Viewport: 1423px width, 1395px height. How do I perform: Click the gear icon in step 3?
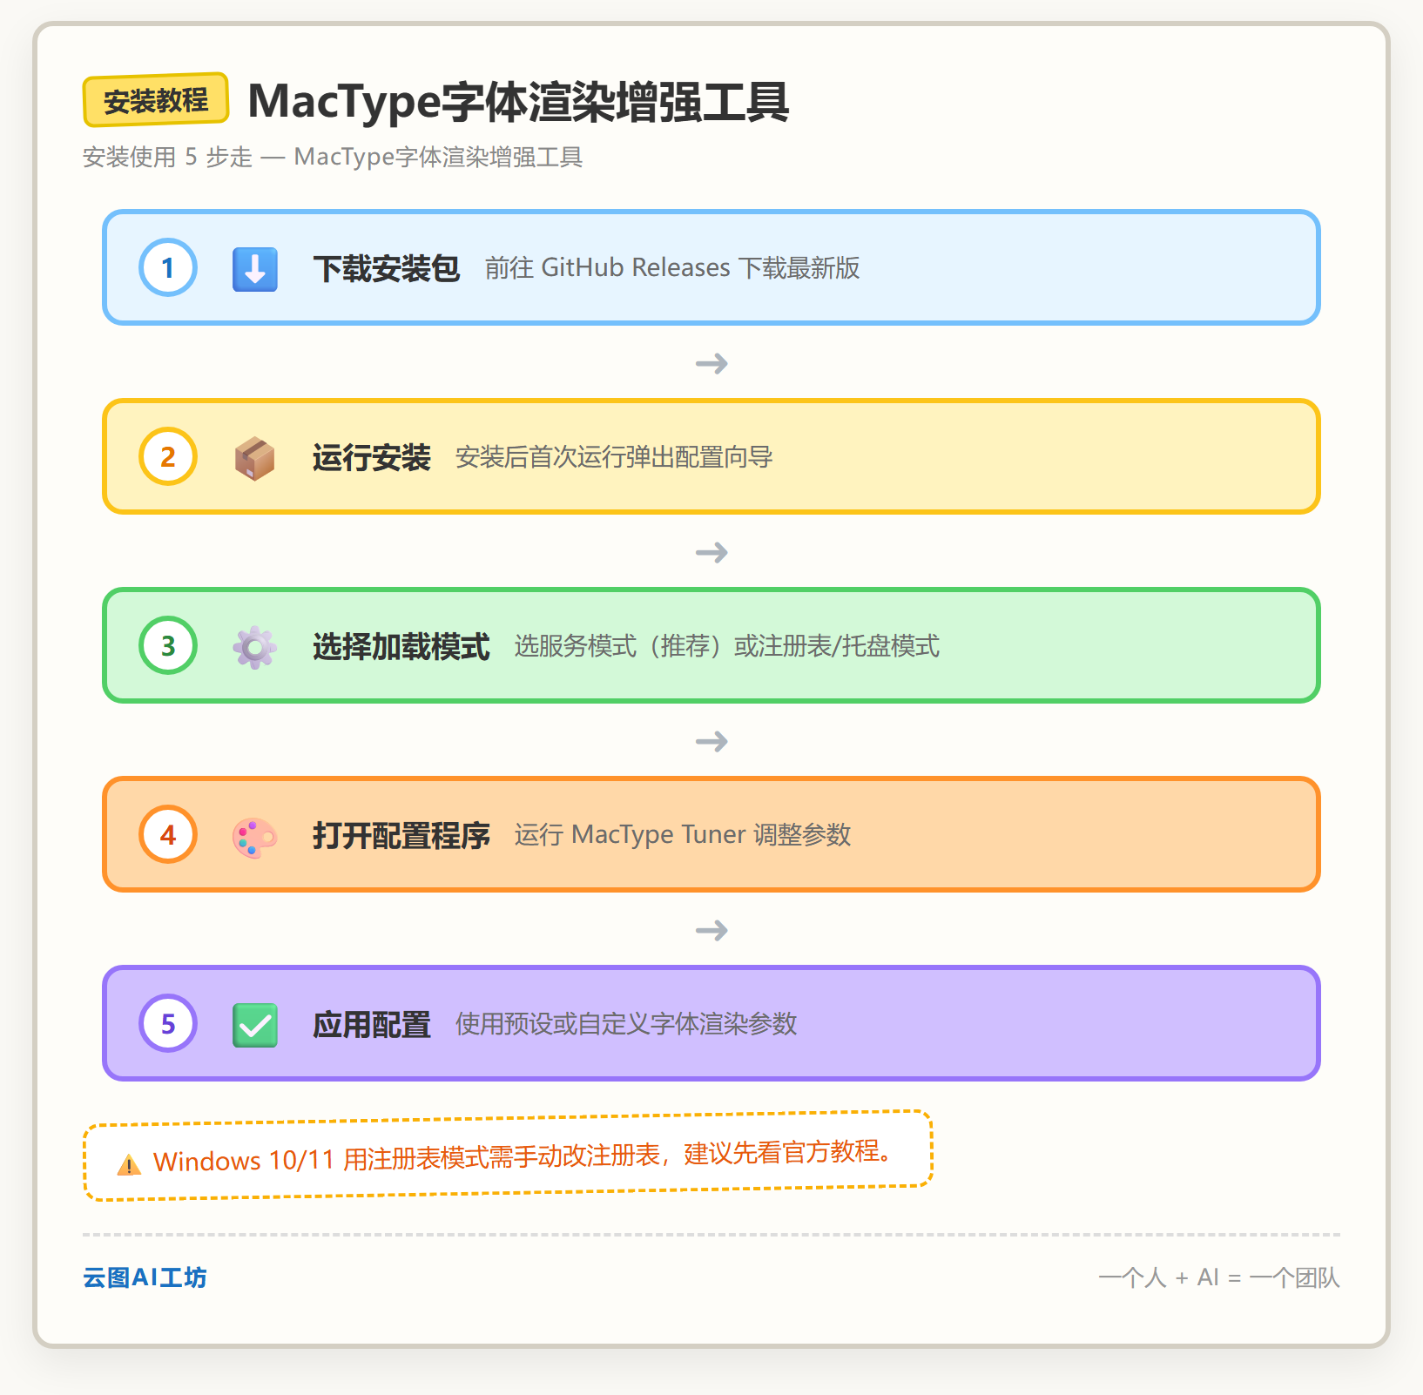255,646
